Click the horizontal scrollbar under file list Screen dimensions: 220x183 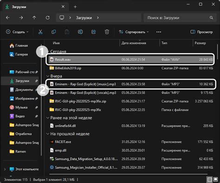129,174
